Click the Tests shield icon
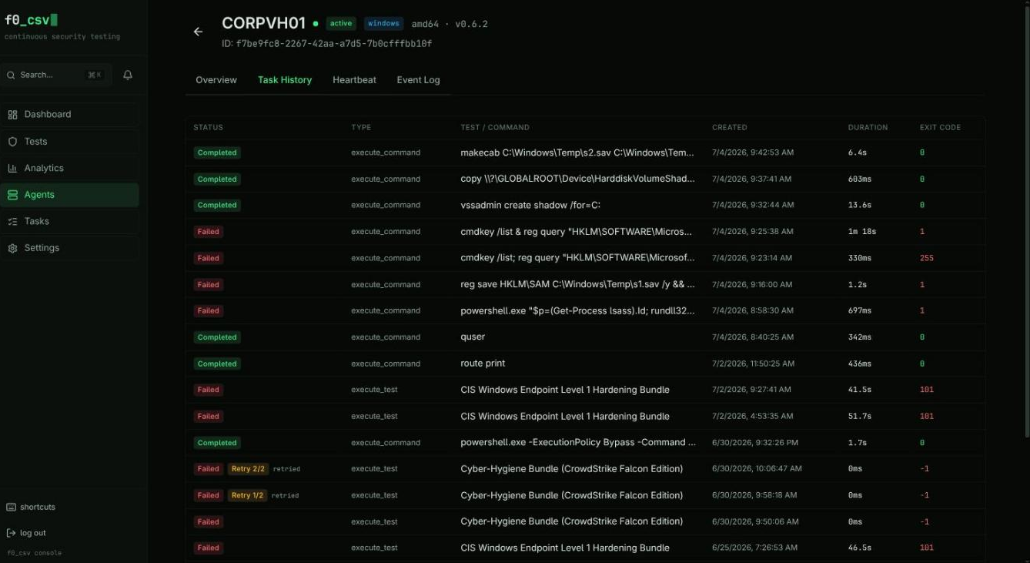The height and width of the screenshot is (563, 1030). coord(12,142)
